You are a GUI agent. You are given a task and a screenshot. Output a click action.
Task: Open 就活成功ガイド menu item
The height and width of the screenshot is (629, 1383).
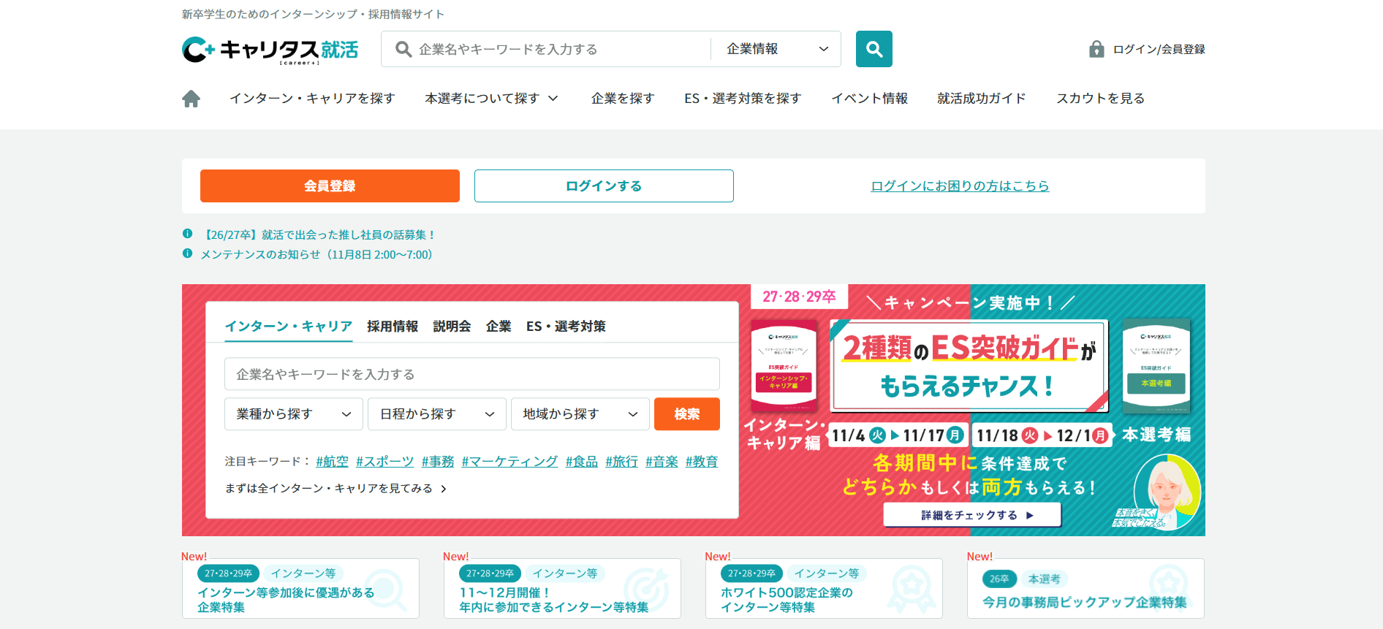tap(982, 99)
